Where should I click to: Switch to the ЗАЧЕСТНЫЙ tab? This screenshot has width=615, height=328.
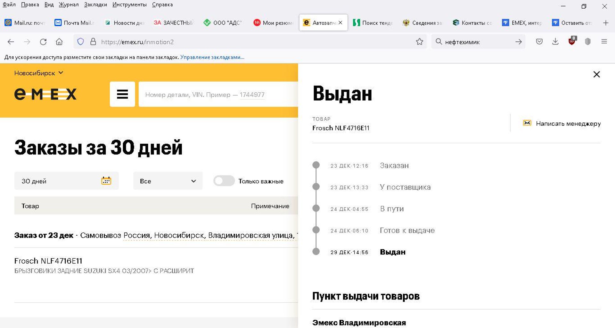pyautogui.click(x=173, y=23)
